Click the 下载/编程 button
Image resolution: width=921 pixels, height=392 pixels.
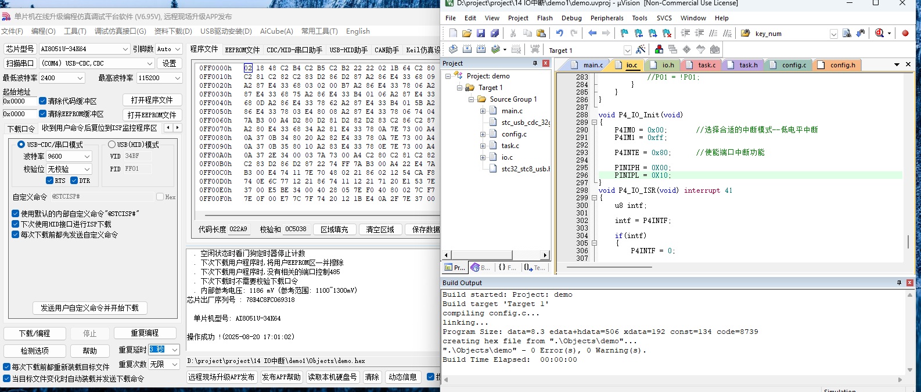(34, 333)
